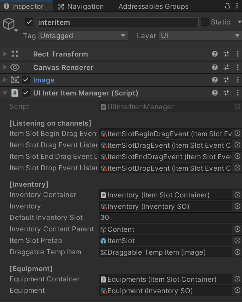Viewport: 242px width, 302px height.
Task: Open presets for UI Inter Item Manager
Action: [226, 93]
